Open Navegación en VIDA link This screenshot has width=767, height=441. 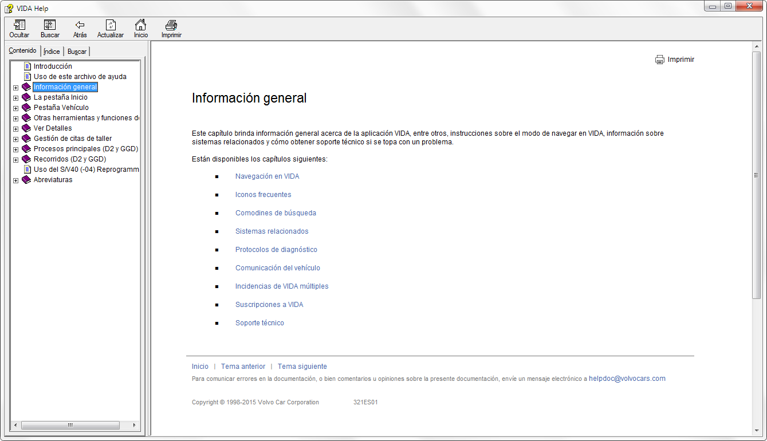click(x=267, y=176)
